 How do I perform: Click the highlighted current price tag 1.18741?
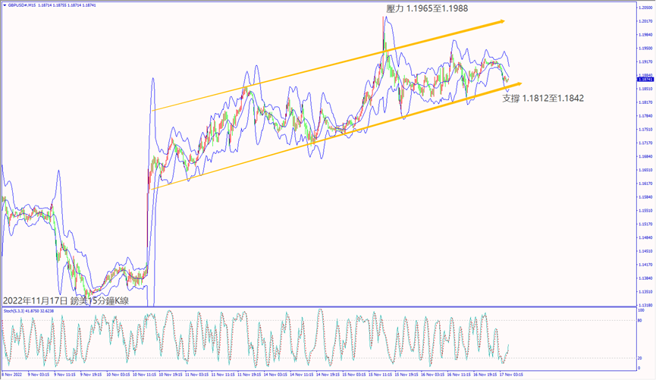click(x=645, y=79)
